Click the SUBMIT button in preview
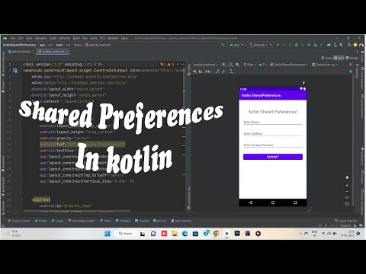Viewport: 366px width, 274px height. (x=273, y=157)
